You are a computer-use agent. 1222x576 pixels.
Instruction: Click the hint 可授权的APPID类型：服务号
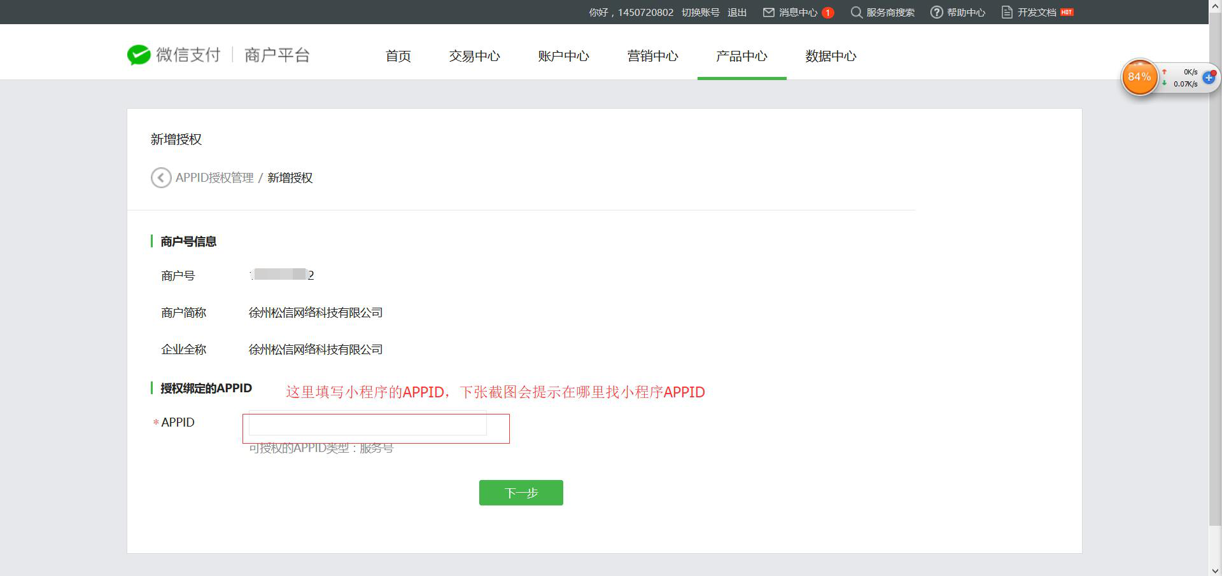tap(321, 448)
